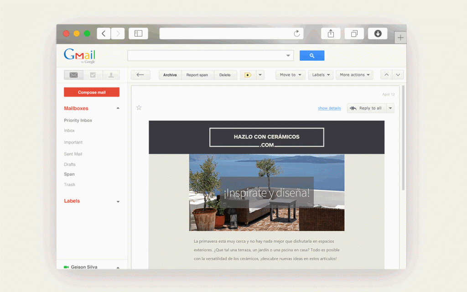Click Compose mail
Image resolution: width=467 pixels, height=292 pixels.
tap(92, 92)
